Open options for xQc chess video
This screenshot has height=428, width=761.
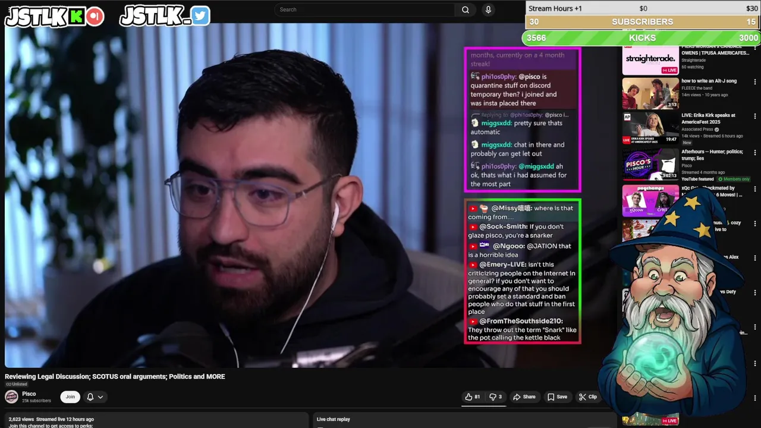(755, 189)
